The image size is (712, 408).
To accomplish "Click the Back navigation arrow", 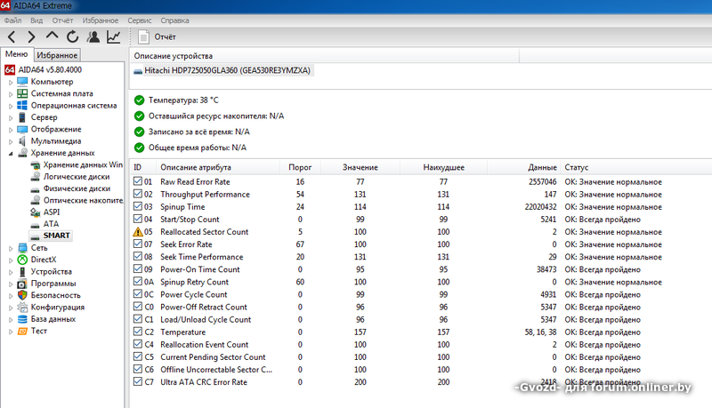I will 12,36.
